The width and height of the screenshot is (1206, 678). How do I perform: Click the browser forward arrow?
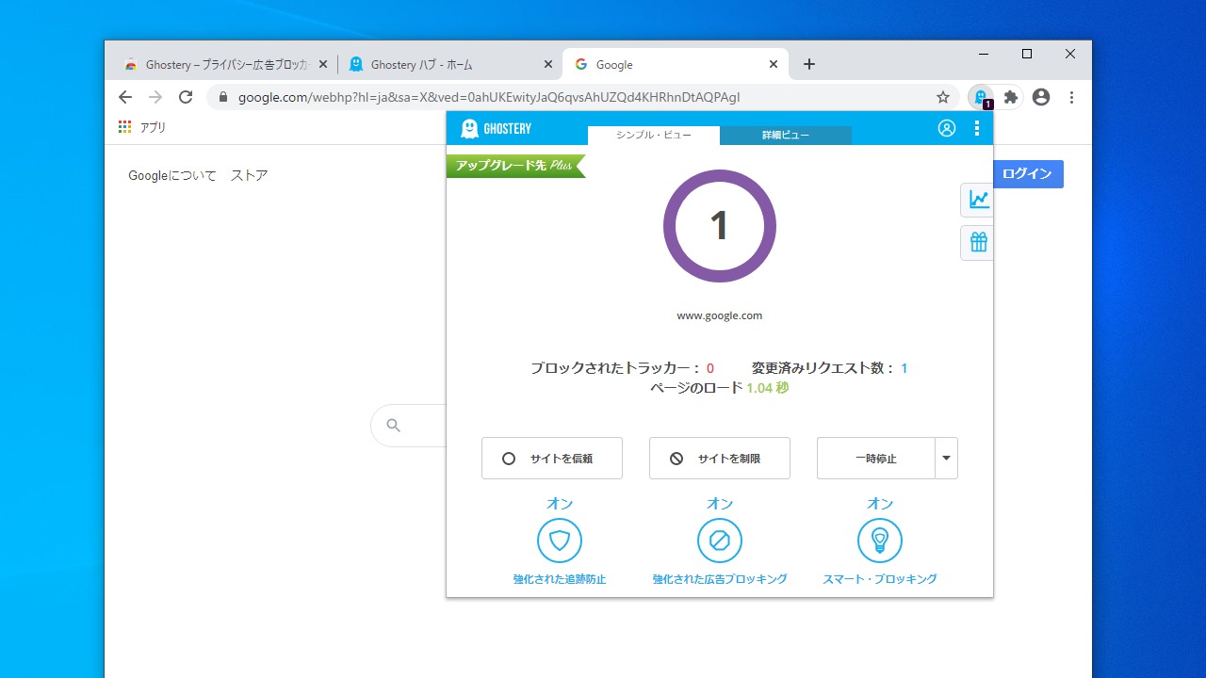[x=155, y=97]
